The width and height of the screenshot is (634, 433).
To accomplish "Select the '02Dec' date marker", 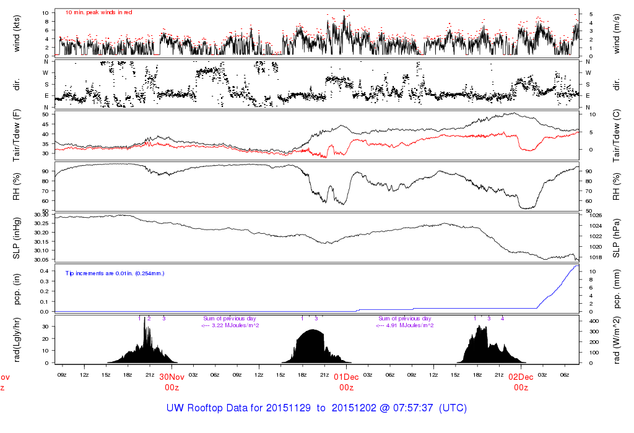I will (x=521, y=377).
